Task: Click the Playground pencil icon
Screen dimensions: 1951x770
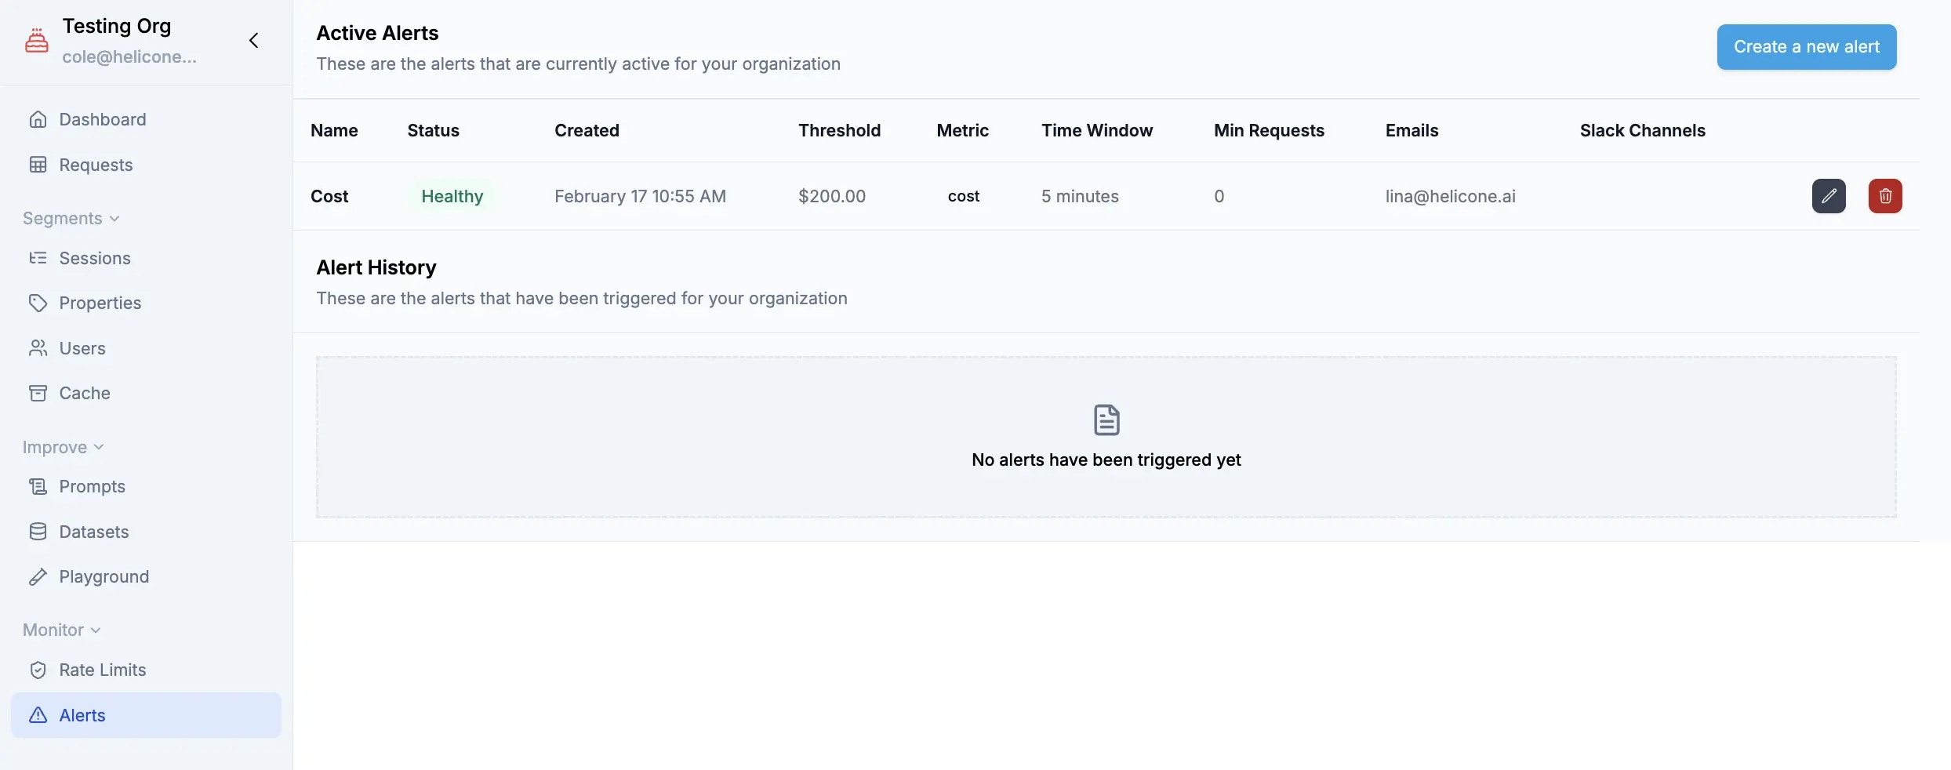Action: 38,576
